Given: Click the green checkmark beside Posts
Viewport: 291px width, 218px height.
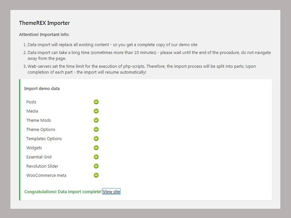Looking at the screenshot, I should tap(96, 102).
